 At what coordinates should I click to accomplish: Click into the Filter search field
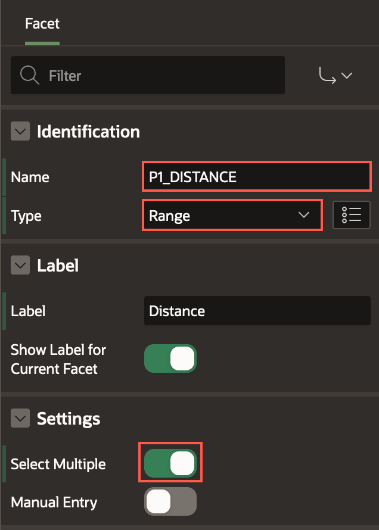161,76
